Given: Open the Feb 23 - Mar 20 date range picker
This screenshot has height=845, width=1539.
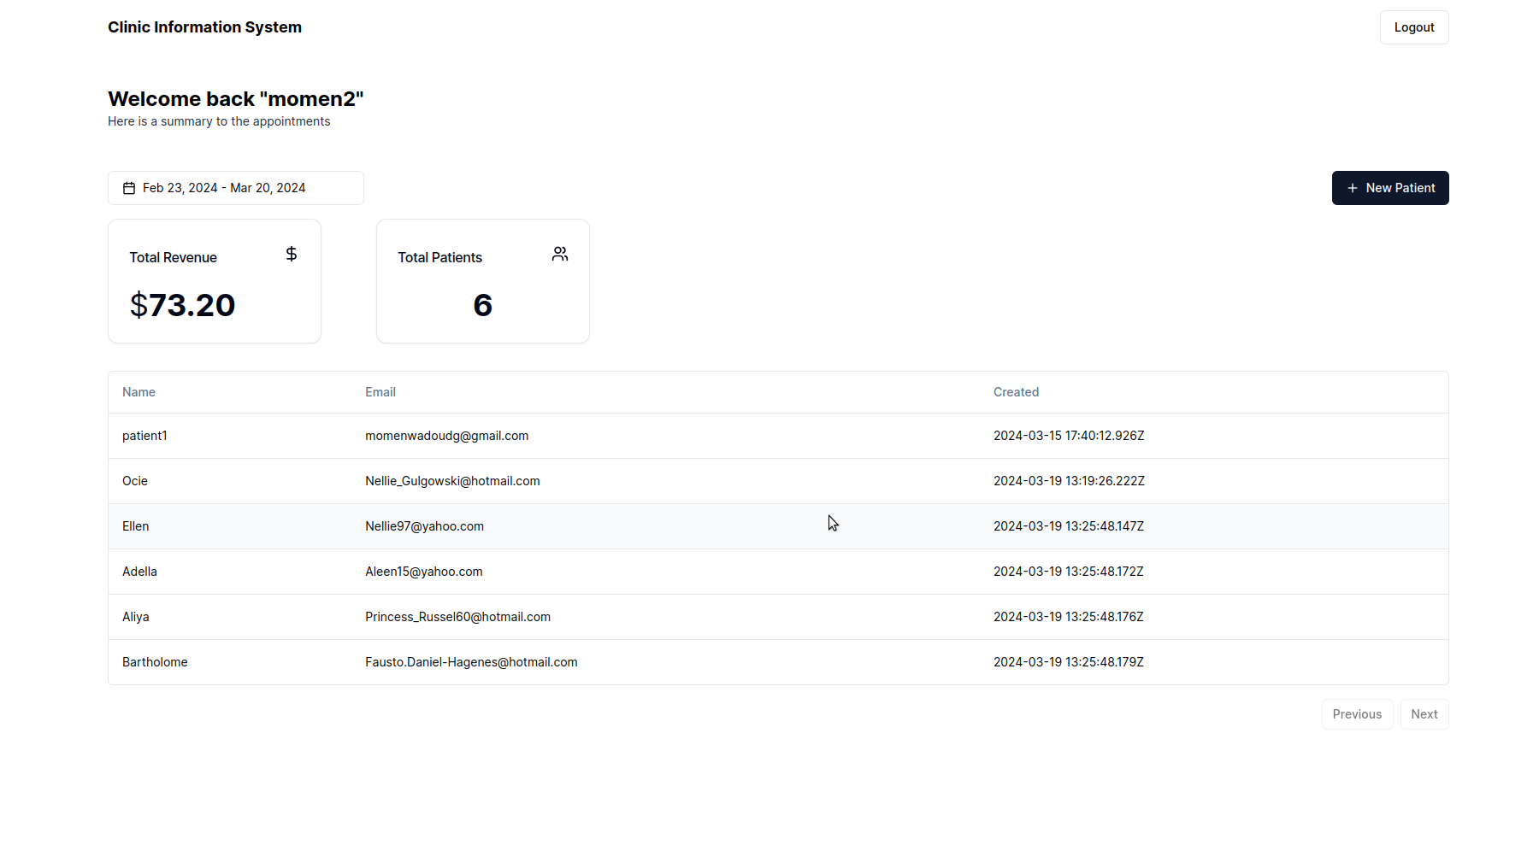Looking at the screenshot, I should [x=235, y=188].
